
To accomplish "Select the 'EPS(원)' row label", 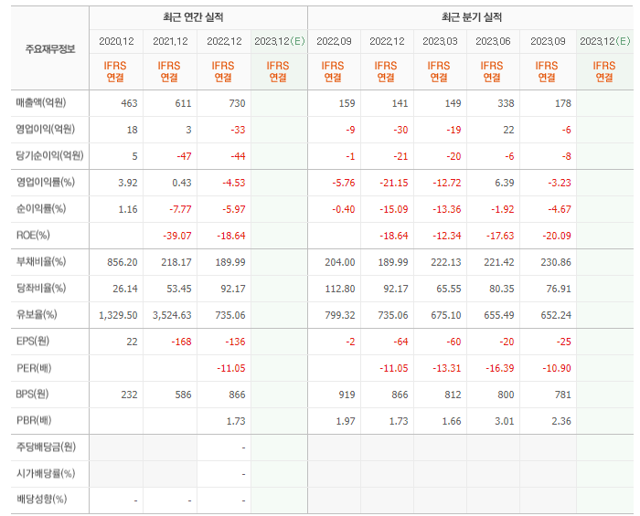I will point(33,342).
